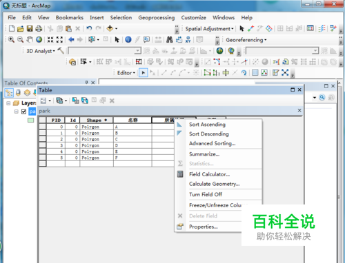Click Select By Attributes icon in Table window
Image resolution: width=345 pixels, height=263 pixels.
(x=75, y=101)
